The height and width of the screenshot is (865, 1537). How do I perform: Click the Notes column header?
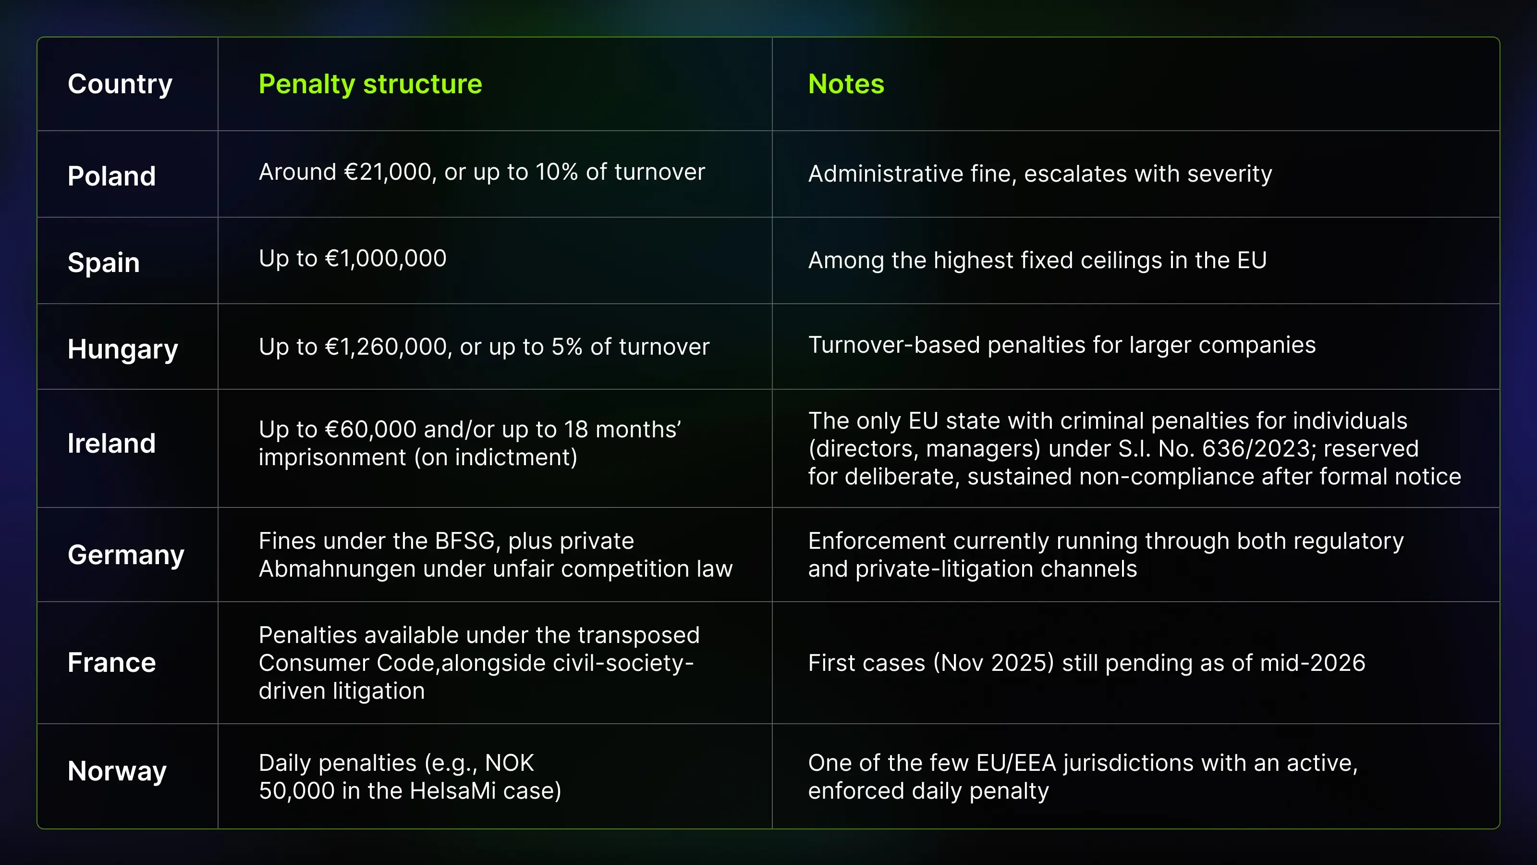coord(846,84)
